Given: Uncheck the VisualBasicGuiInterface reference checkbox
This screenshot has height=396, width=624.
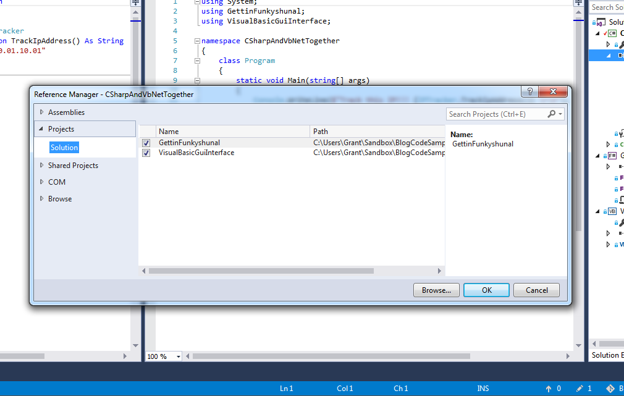Looking at the screenshot, I should [x=146, y=153].
